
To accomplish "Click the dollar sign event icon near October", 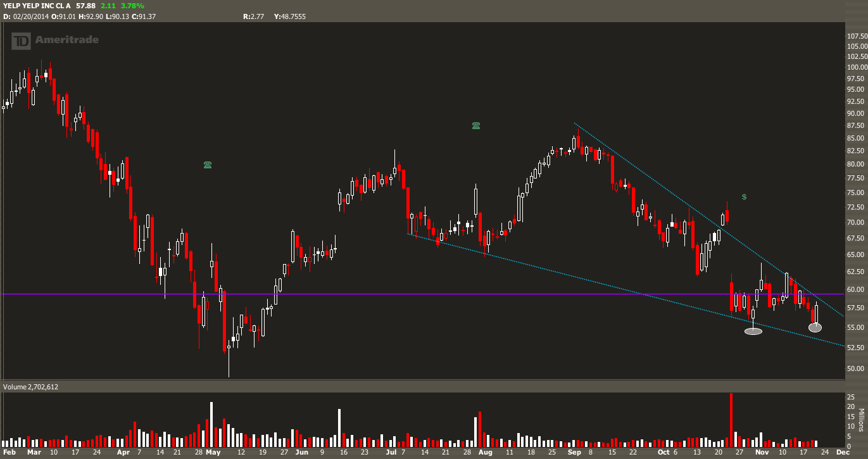I will pyautogui.click(x=744, y=197).
